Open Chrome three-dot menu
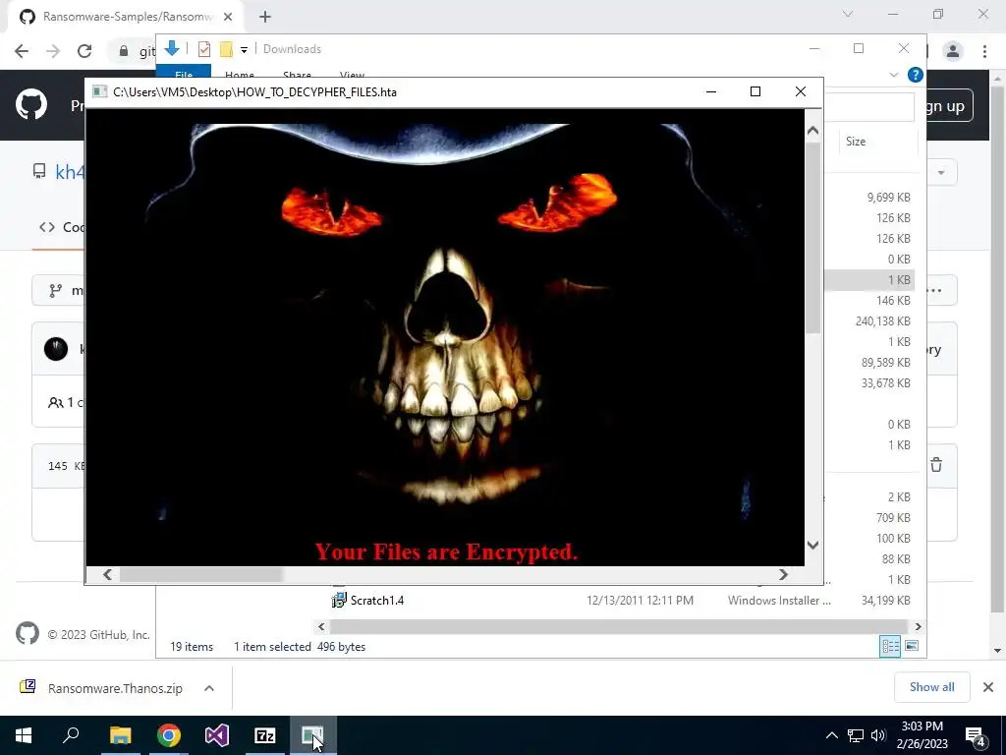This screenshot has height=755, width=1006. [x=984, y=51]
